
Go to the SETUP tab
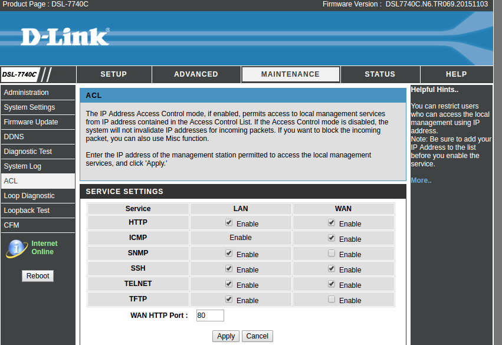pos(113,74)
